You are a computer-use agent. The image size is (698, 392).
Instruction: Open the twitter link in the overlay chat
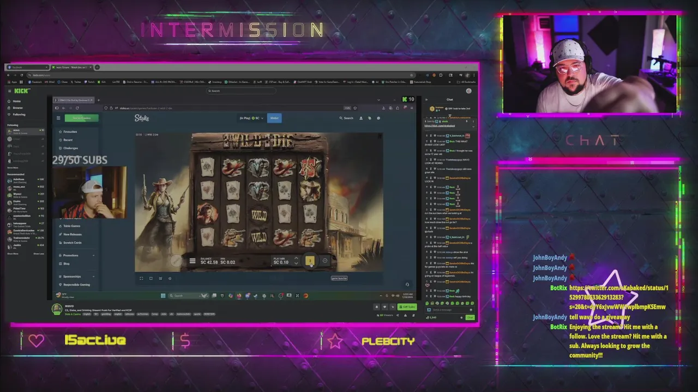618,297
